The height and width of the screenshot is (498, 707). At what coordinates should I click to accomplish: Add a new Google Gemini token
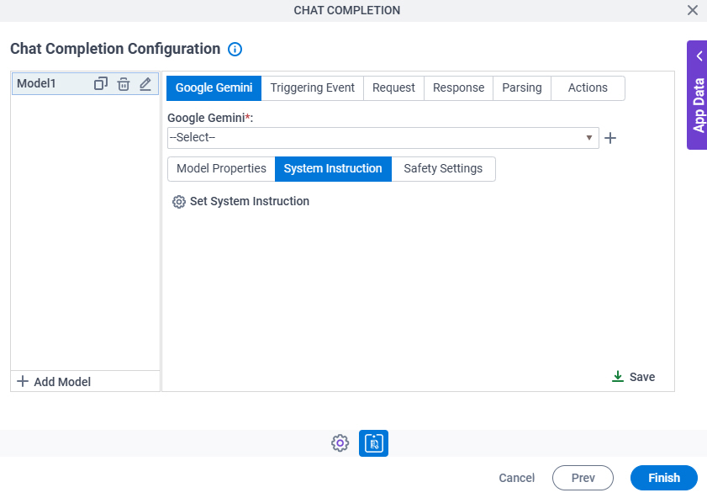tap(610, 138)
